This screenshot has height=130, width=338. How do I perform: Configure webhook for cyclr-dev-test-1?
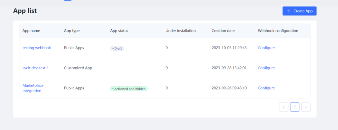(x=266, y=68)
